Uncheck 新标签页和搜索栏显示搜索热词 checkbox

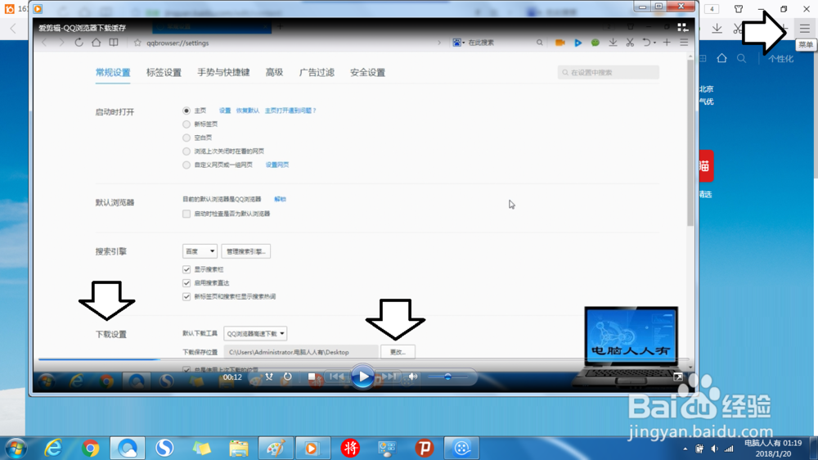[187, 296]
